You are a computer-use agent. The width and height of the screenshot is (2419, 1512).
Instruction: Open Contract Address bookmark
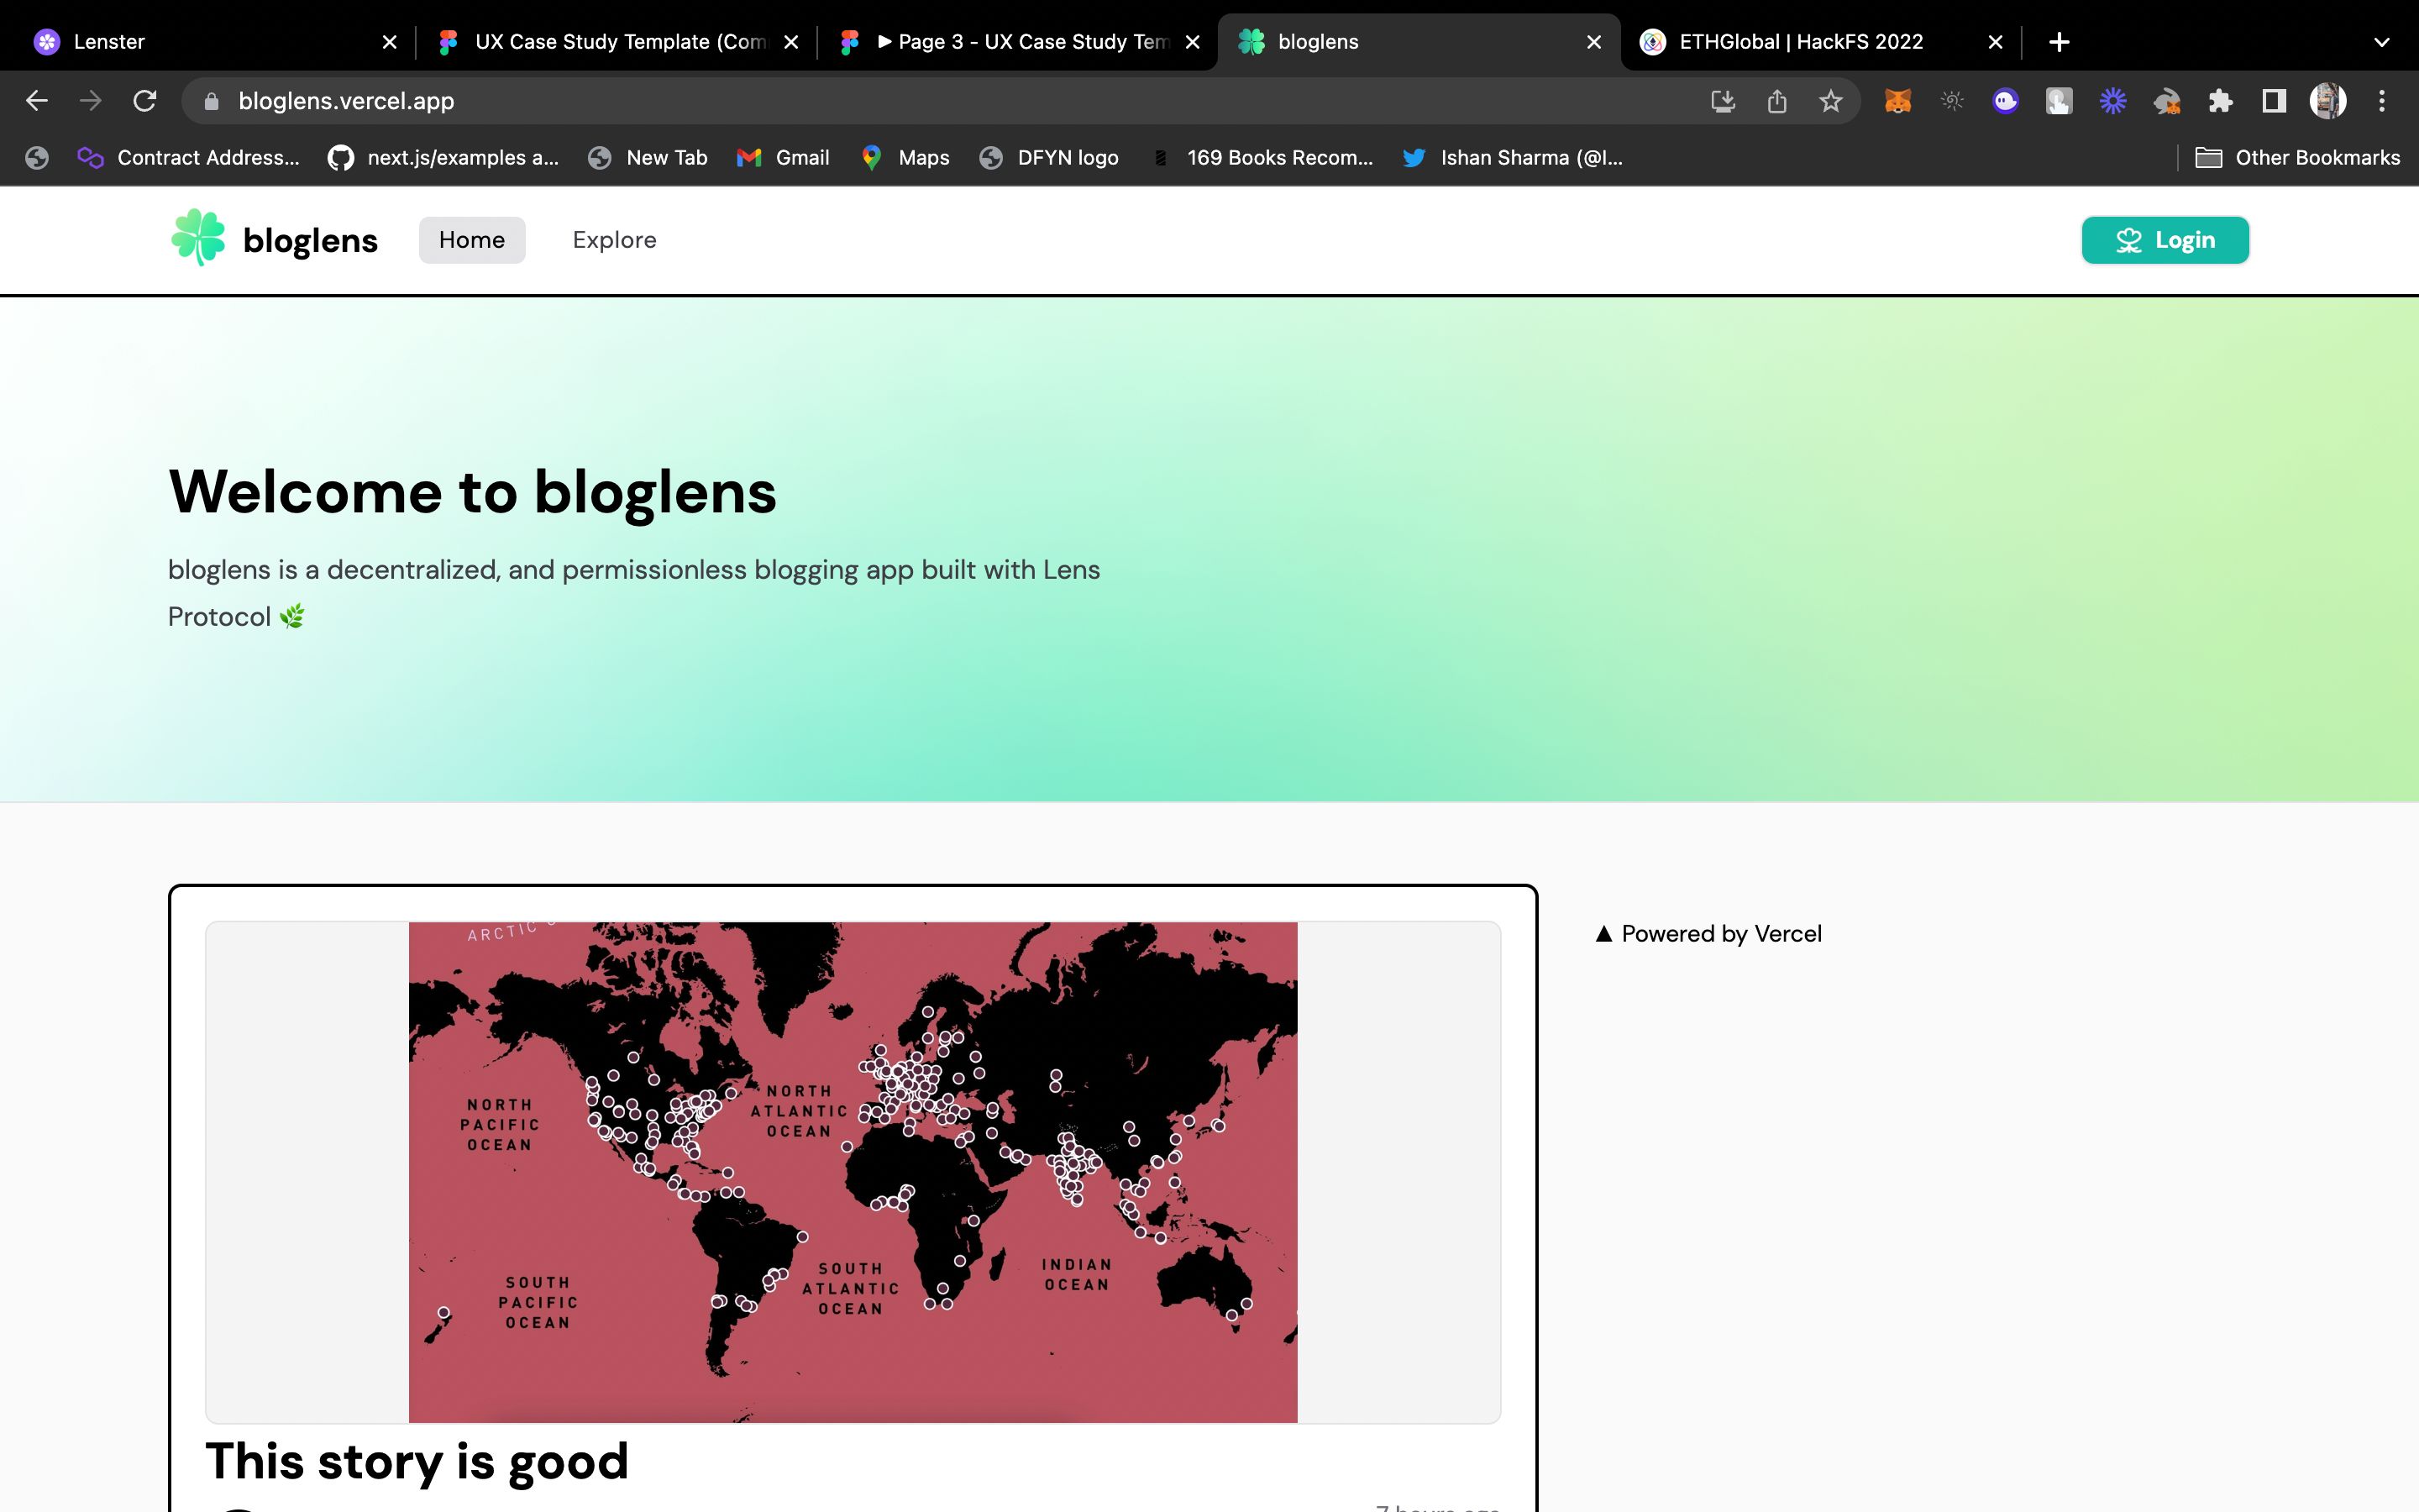(189, 158)
